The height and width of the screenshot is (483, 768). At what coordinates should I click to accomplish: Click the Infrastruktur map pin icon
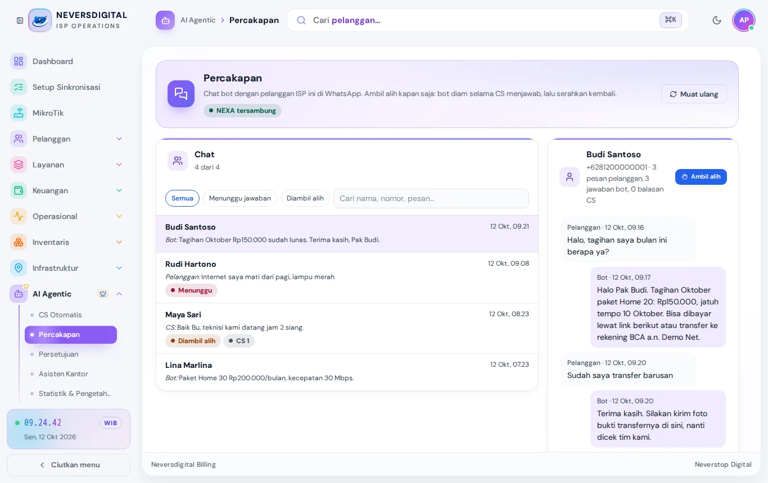pos(19,268)
